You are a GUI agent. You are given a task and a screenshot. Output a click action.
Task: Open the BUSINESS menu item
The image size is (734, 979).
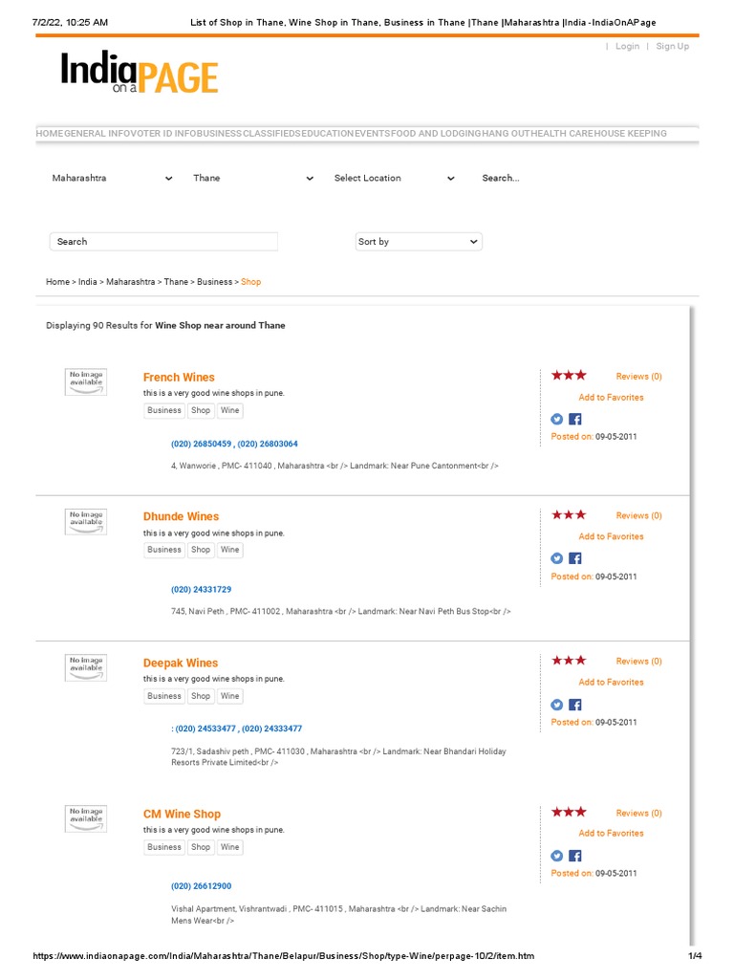click(220, 134)
